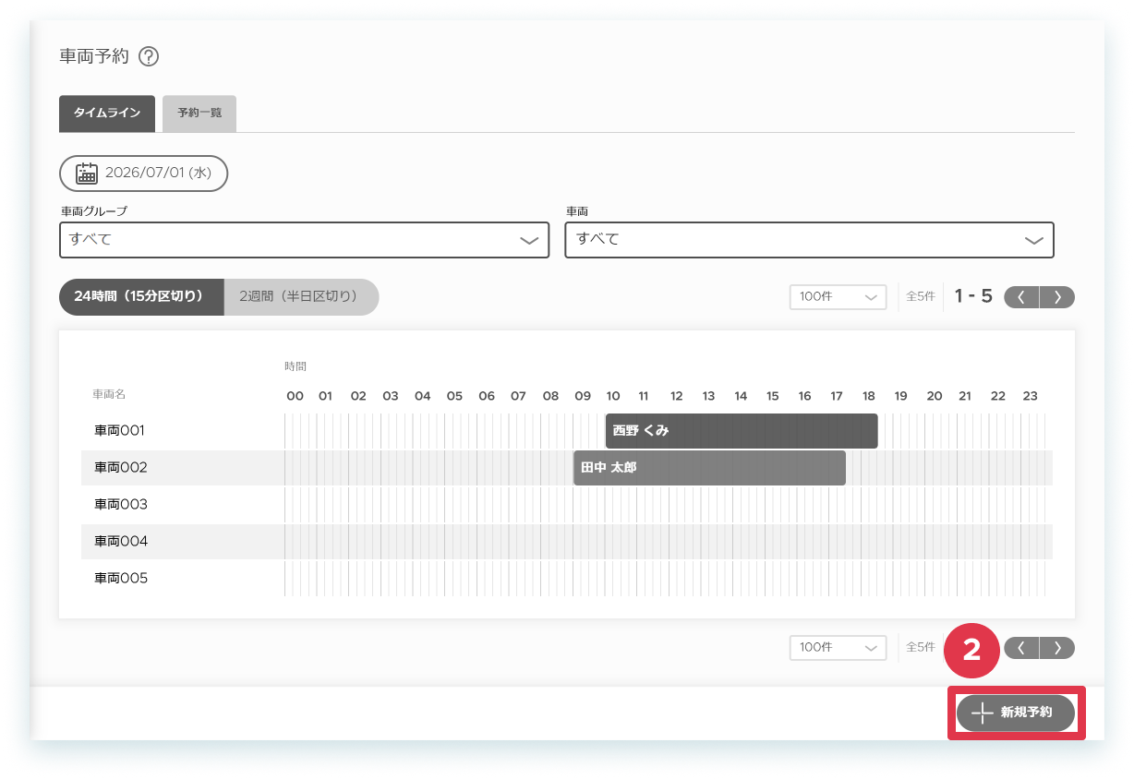The image size is (1134, 779).
Task: Click the upper 全5件 count text
Action: (x=921, y=297)
